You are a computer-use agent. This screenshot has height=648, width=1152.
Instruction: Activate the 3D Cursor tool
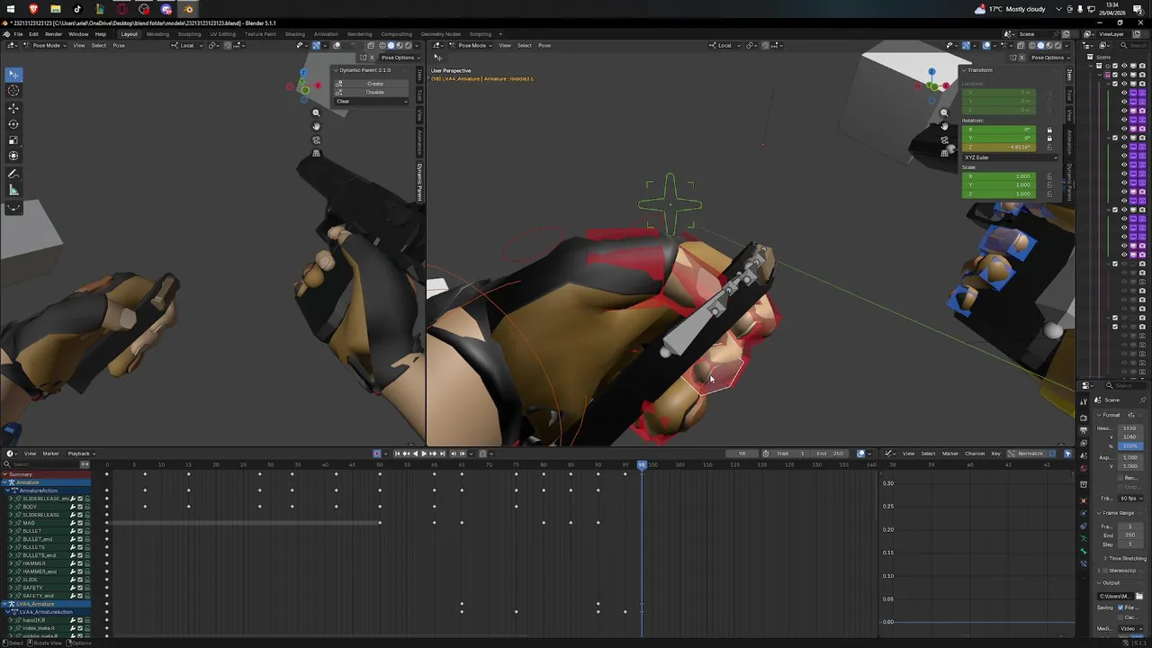tap(13, 90)
